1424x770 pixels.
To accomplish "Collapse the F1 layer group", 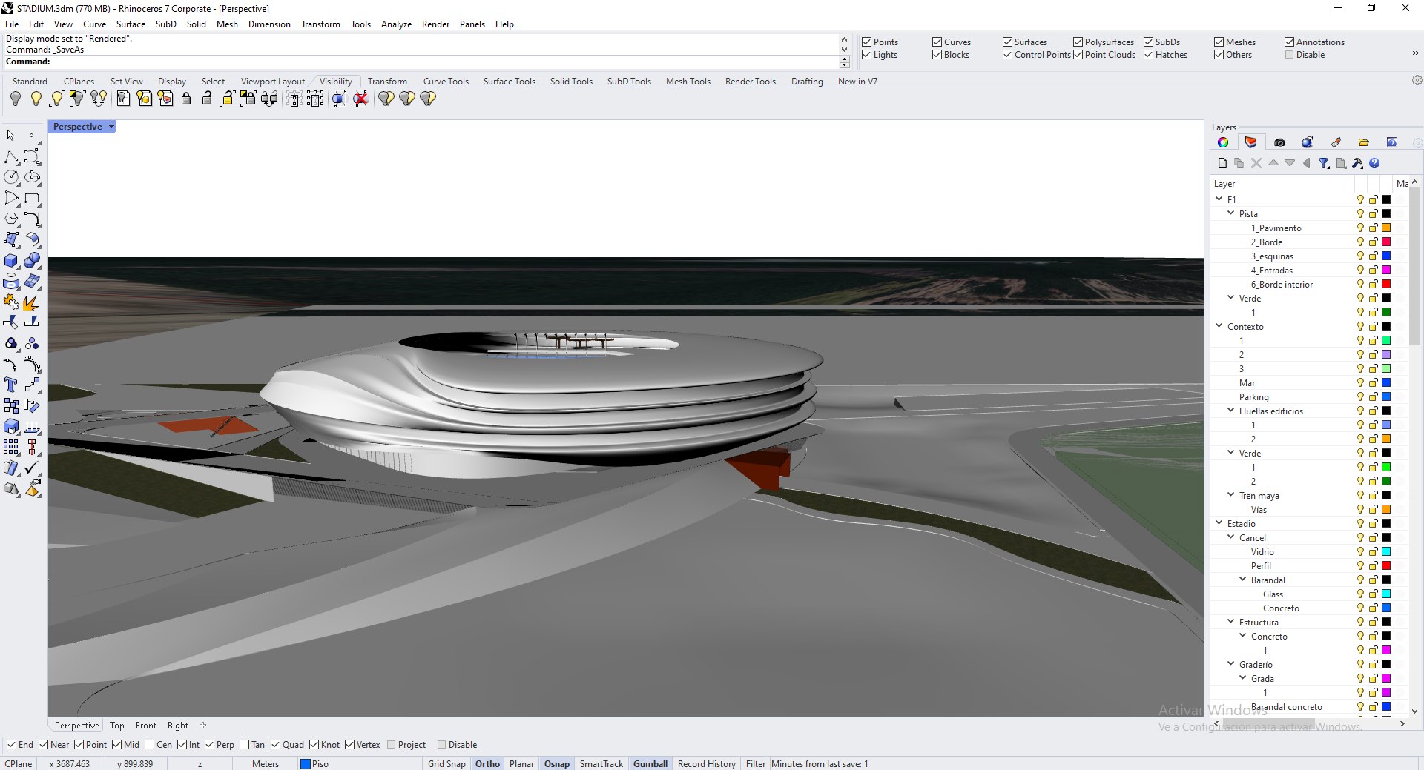I will pyautogui.click(x=1219, y=199).
